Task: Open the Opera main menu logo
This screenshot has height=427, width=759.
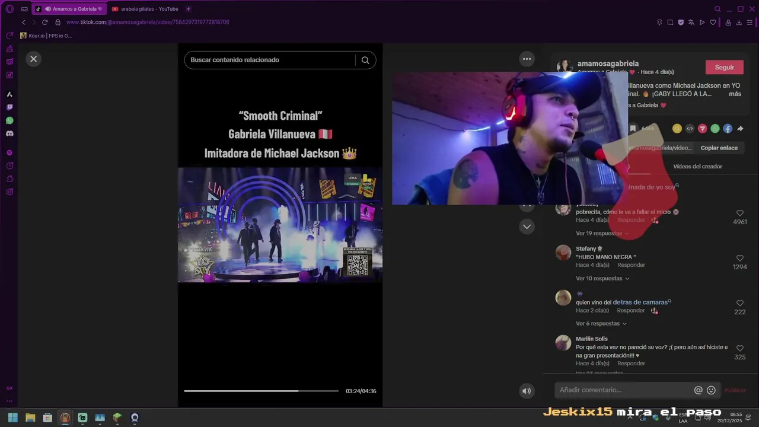Action: coord(9,9)
